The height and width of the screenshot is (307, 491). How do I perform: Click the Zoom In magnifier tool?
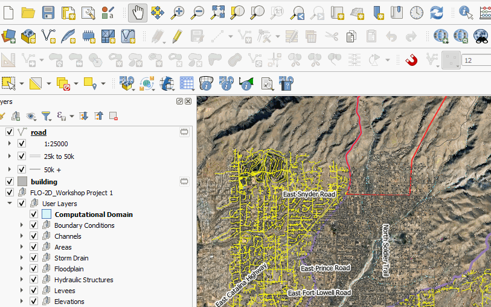coord(178,12)
